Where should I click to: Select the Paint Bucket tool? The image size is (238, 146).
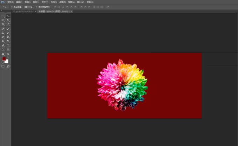8,37
